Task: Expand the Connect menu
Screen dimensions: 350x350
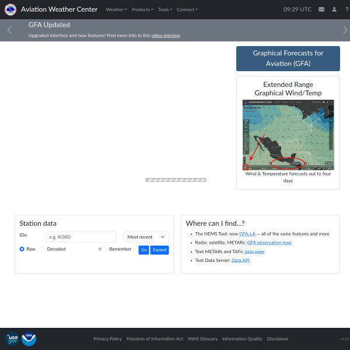Action: [187, 9]
